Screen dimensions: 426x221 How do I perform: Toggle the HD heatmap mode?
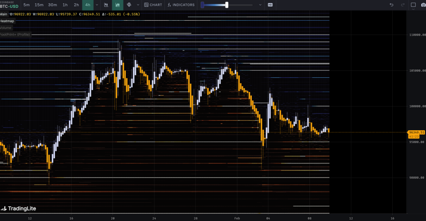pos(270,5)
